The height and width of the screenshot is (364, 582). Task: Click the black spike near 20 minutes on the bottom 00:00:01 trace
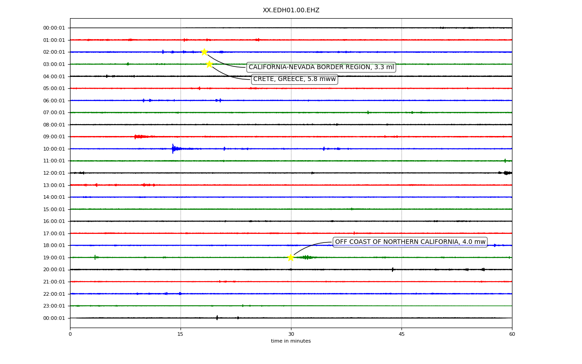217,318
